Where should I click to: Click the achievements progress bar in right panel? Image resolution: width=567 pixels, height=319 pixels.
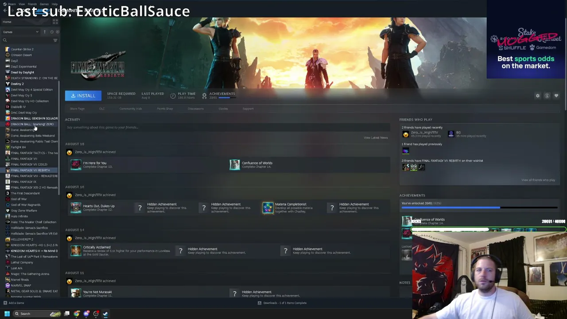click(479, 207)
